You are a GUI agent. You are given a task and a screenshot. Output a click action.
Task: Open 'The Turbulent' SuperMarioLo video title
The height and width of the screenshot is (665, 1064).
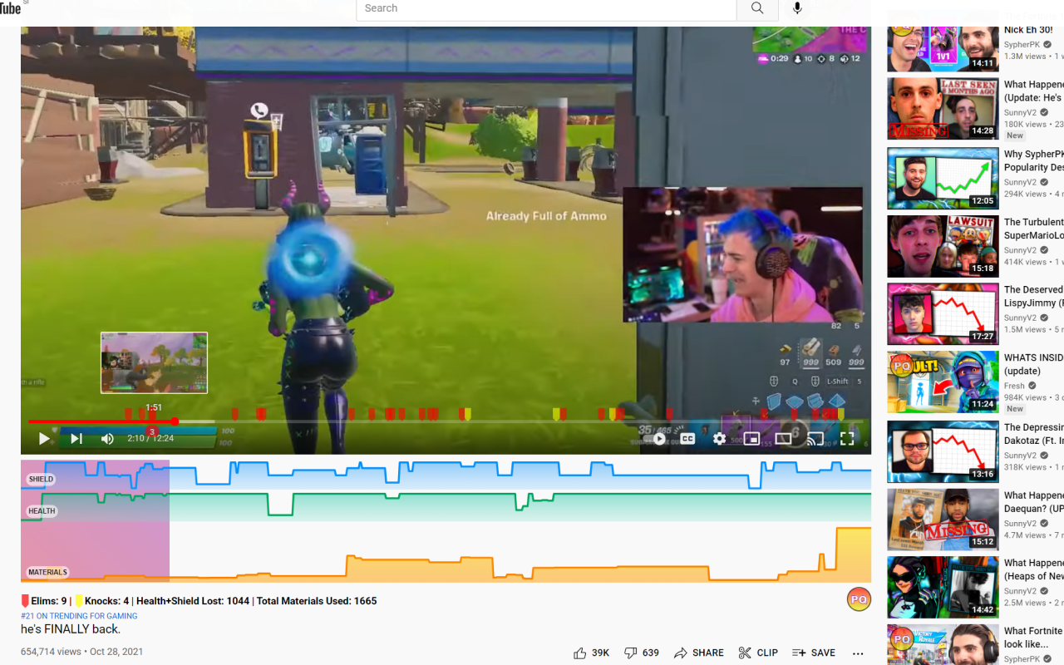click(1033, 229)
